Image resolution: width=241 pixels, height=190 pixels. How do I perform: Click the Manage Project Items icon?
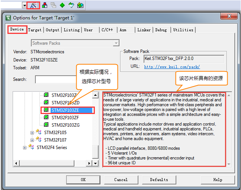click(45, 5)
